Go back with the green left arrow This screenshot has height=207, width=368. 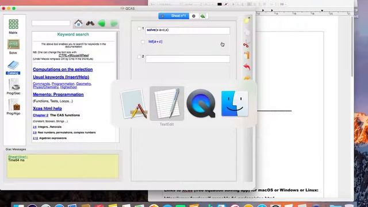pos(102,24)
